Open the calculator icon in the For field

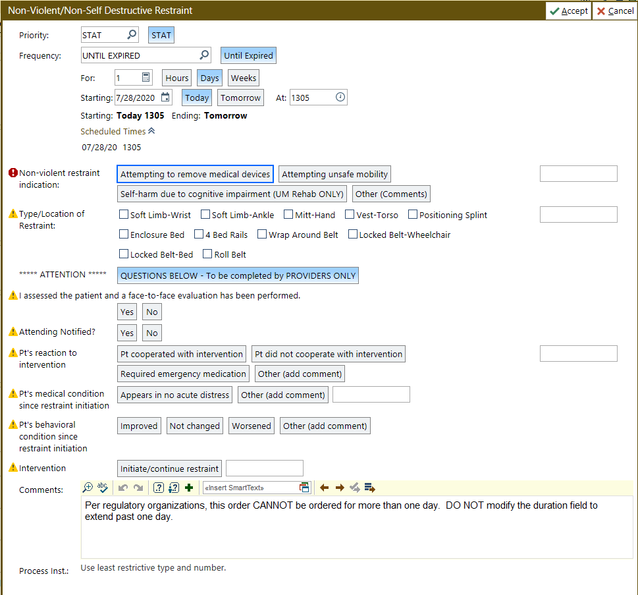146,77
